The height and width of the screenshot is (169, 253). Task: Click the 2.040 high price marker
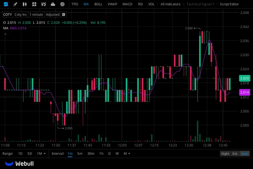tap(189, 28)
